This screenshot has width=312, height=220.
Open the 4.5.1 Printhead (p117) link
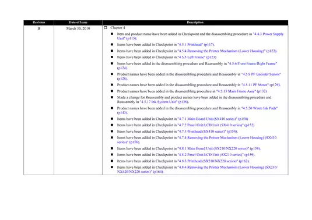[196, 45]
